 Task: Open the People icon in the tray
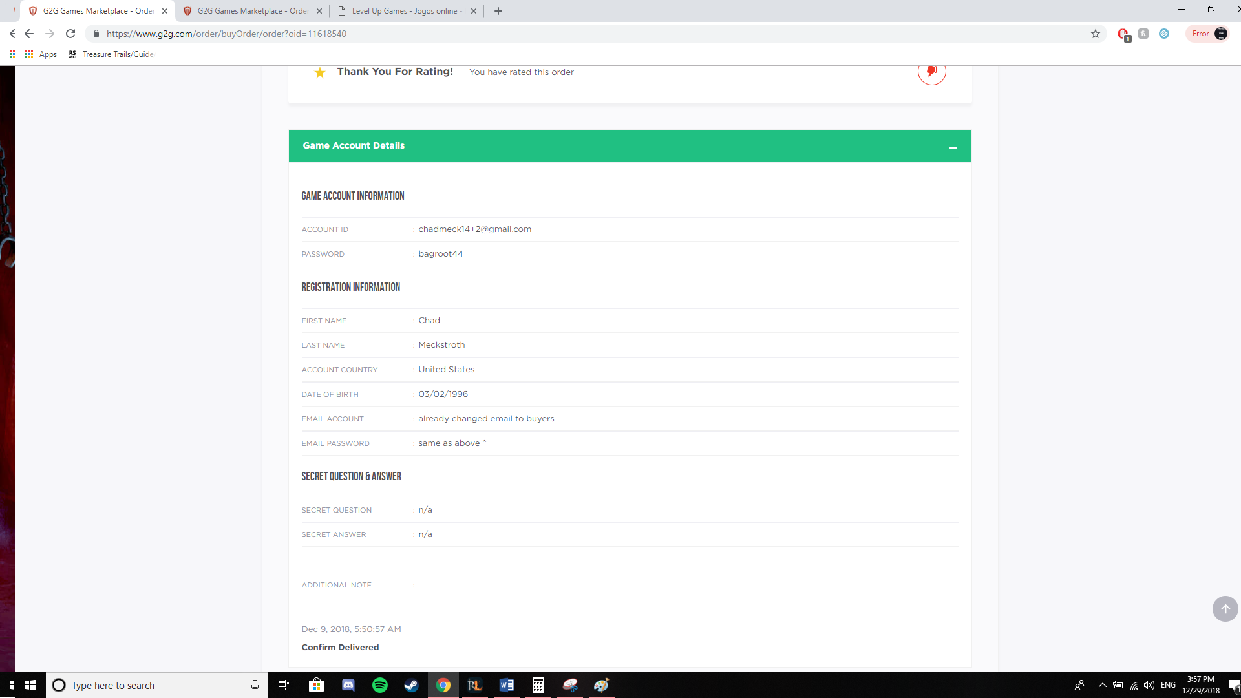click(x=1079, y=685)
